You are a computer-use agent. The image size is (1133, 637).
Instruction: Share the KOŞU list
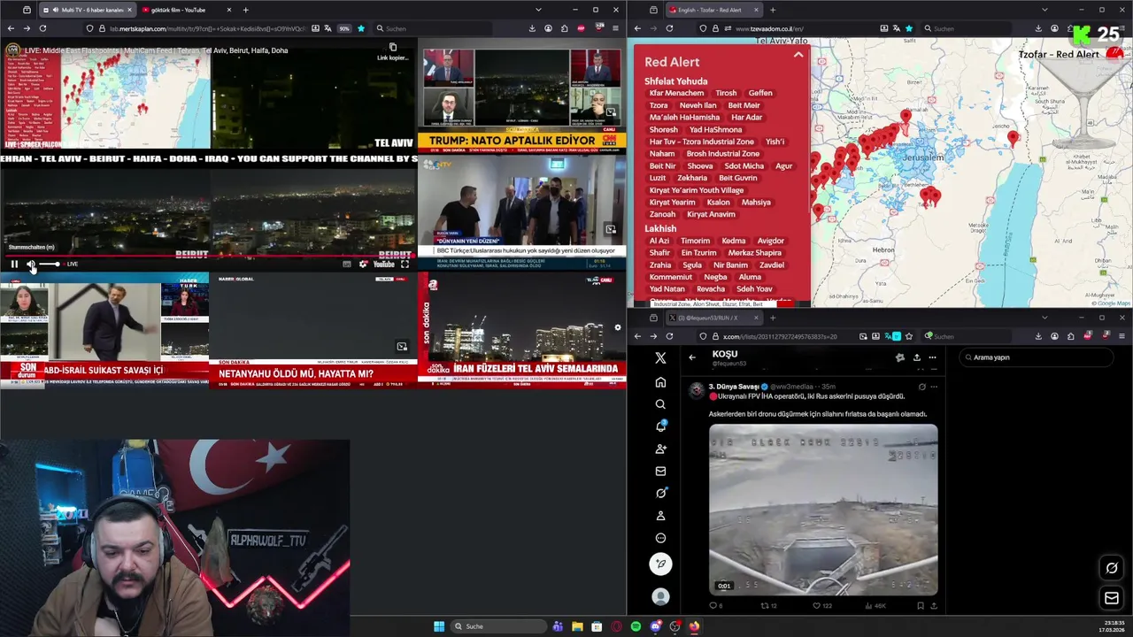pyautogui.click(x=916, y=357)
